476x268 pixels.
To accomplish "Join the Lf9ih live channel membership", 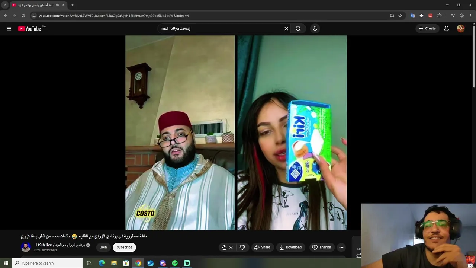I will 103,247.
